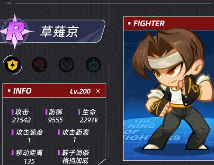The image size is (214, 165).
Task: Click the purple R rarity badge
Action: point(15,32)
